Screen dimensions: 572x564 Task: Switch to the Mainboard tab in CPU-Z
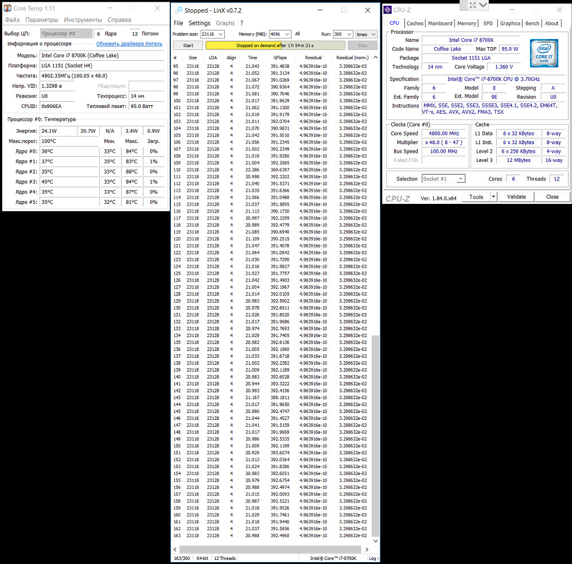pos(440,24)
